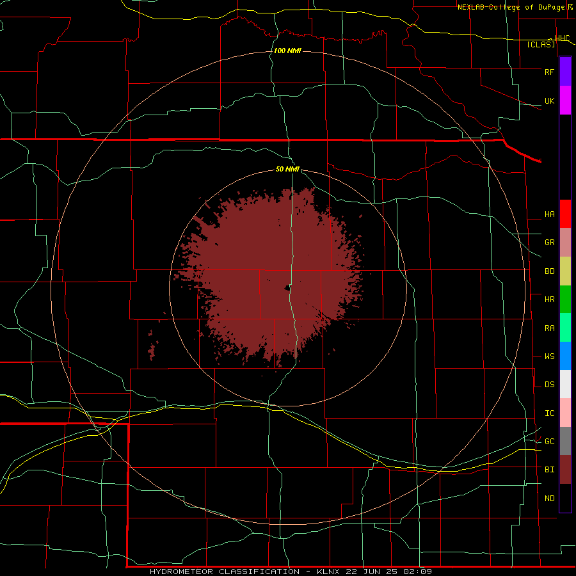Click the [CLAS] units label

pos(541,45)
